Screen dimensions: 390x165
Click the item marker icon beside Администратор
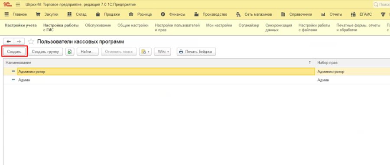pos(13,72)
